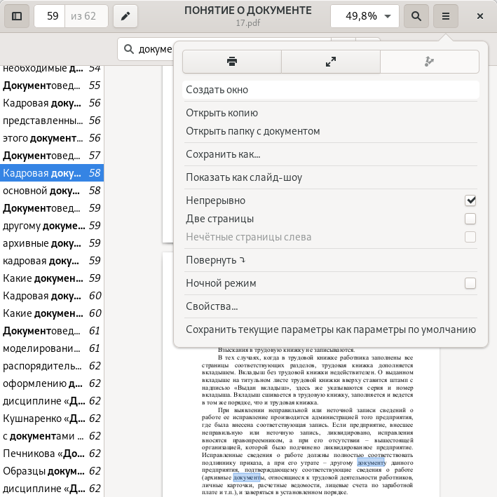Enable the Две страницы checkbox
Viewport: 497px width, 497px height.
pyautogui.click(x=470, y=219)
